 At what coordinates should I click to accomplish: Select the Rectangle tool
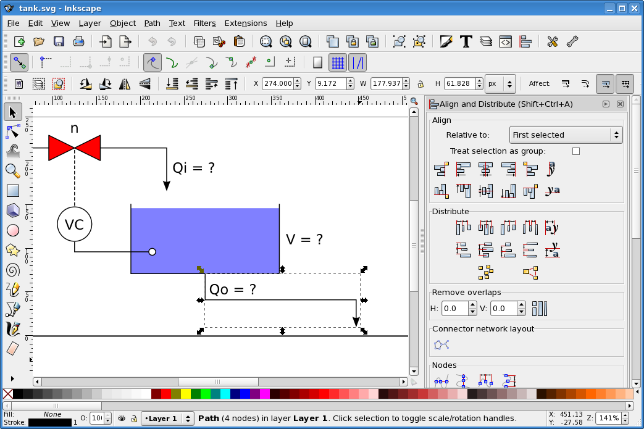click(x=13, y=191)
